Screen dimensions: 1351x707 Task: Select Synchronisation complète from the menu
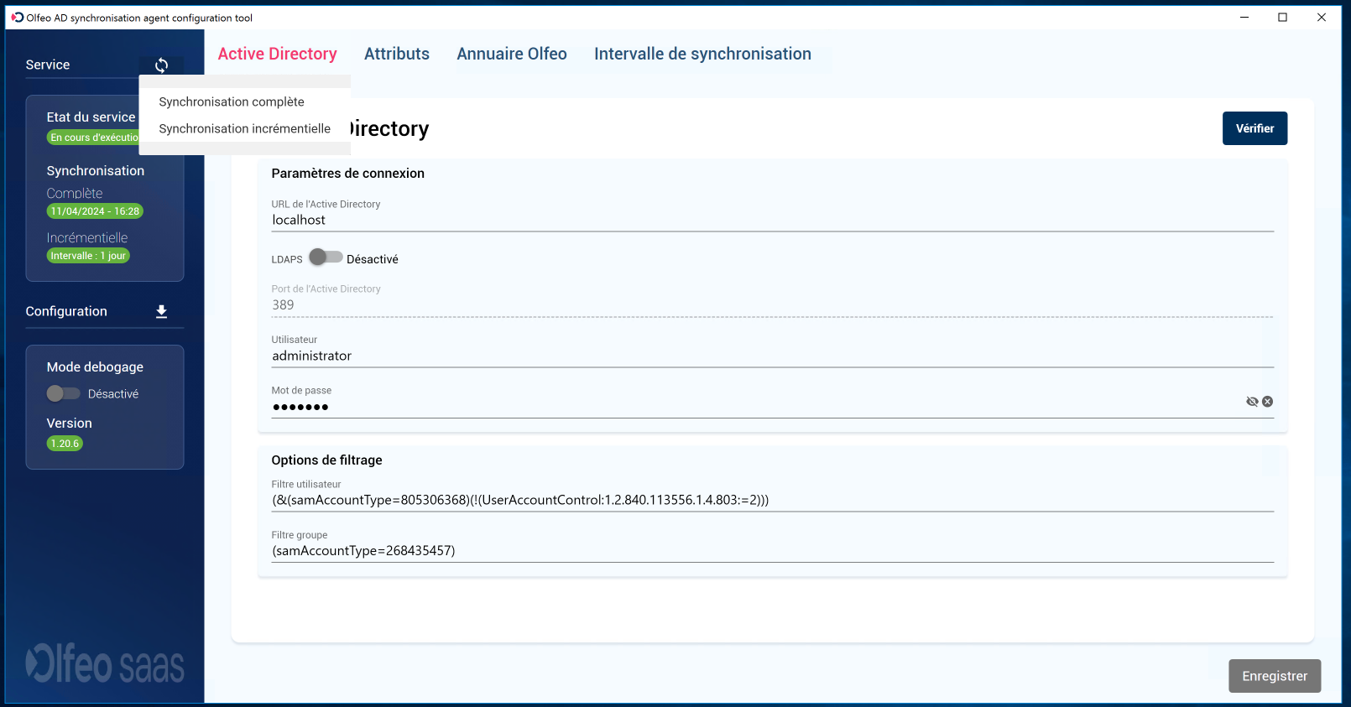pyautogui.click(x=232, y=101)
